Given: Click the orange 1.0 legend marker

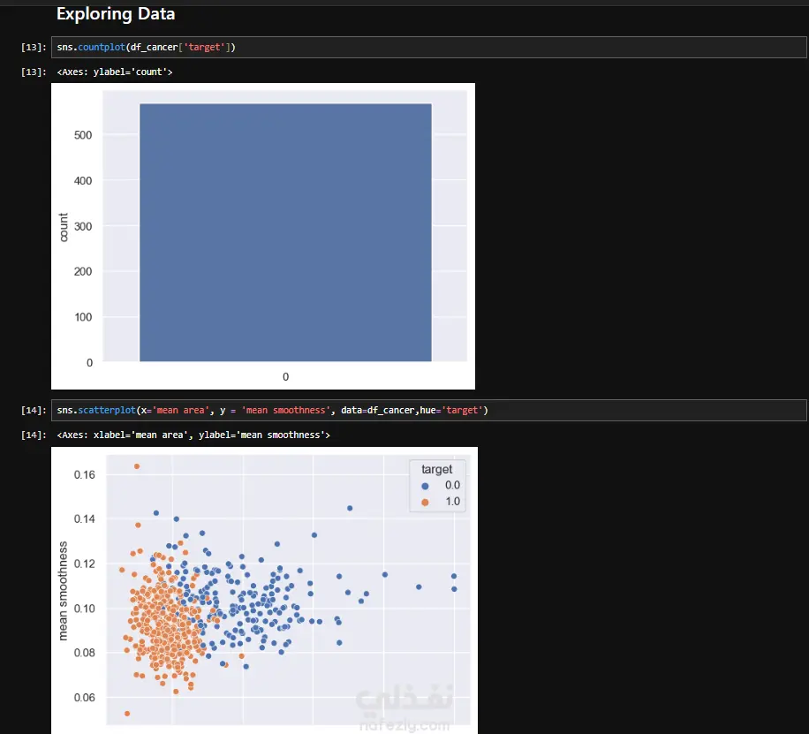Looking at the screenshot, I should [x=425, y=503].
